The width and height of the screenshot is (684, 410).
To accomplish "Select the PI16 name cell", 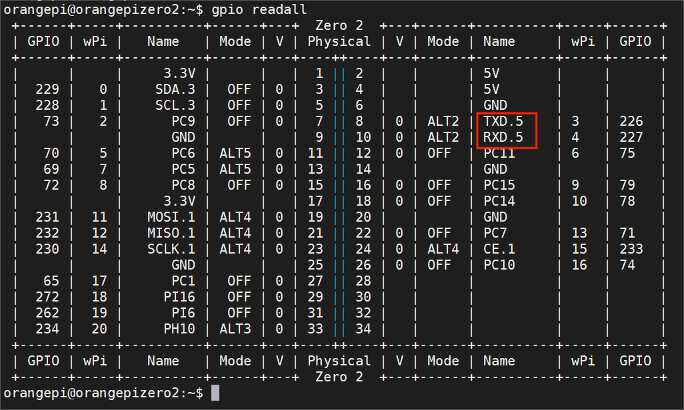I will tap(179, 297).
